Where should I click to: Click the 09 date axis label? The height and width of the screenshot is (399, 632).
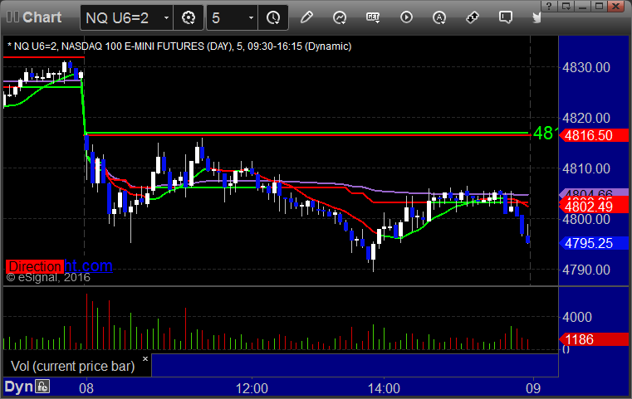click(533, 388)
